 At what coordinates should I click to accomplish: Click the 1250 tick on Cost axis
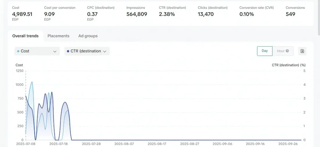pyautogui.click(x=19, y=71)
